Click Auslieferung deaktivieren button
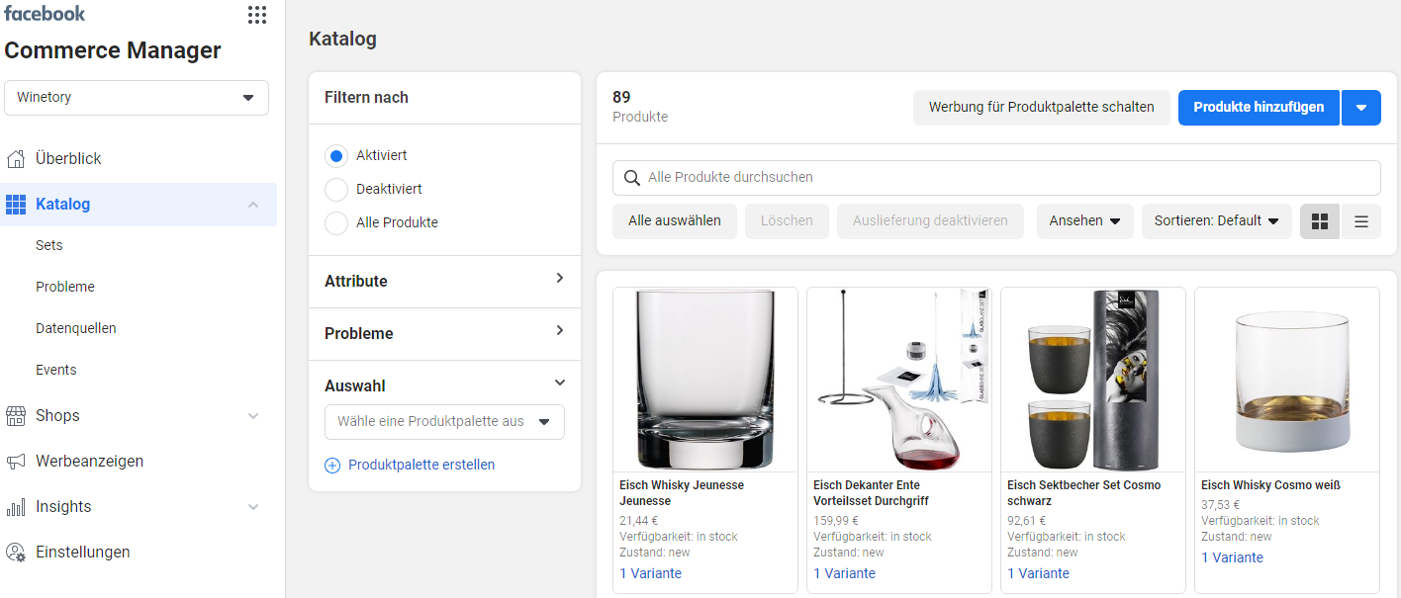This screenshot has width=1401, height=598. pyautogui.click(x=930, y=221)
